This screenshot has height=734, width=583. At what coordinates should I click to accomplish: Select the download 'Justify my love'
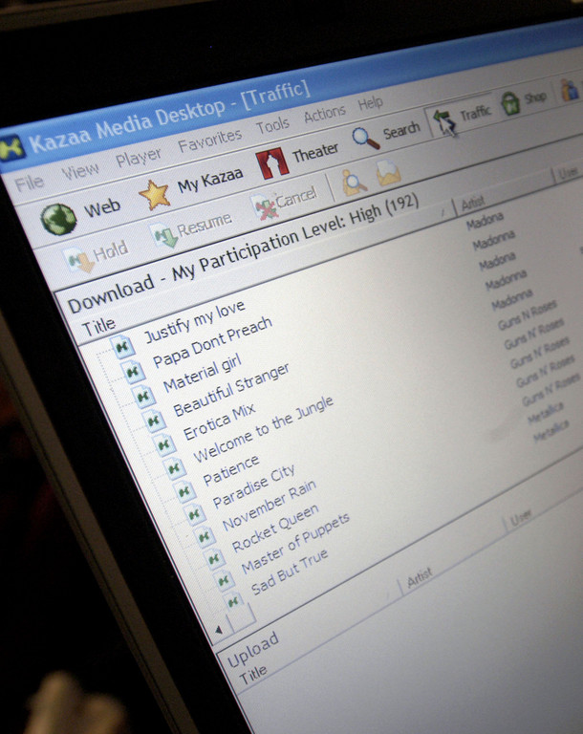click(x=194, y=321)
